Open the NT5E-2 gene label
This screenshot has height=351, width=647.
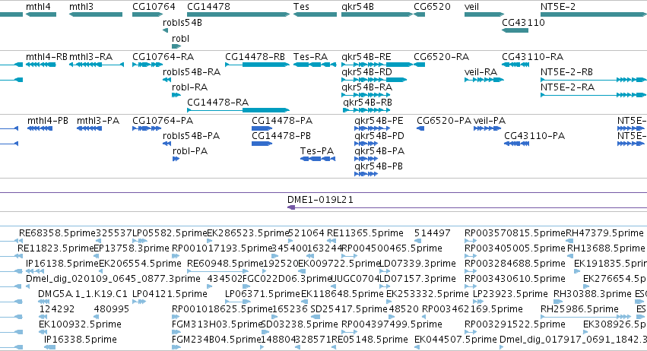558,7
